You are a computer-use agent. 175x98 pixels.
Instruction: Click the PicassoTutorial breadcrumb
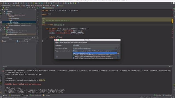tap(5, 5)
